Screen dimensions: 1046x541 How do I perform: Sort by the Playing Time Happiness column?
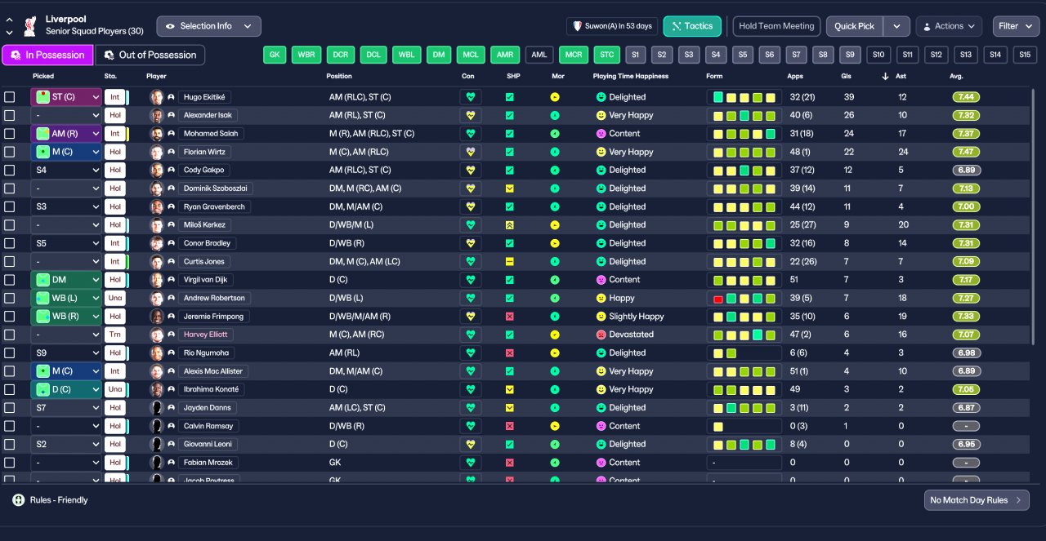point(630,76)
